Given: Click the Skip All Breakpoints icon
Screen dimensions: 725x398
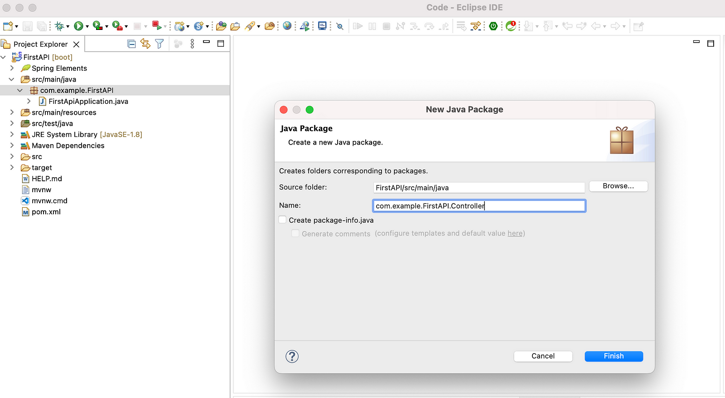Looking at the screenshot, I should point(340,26).
